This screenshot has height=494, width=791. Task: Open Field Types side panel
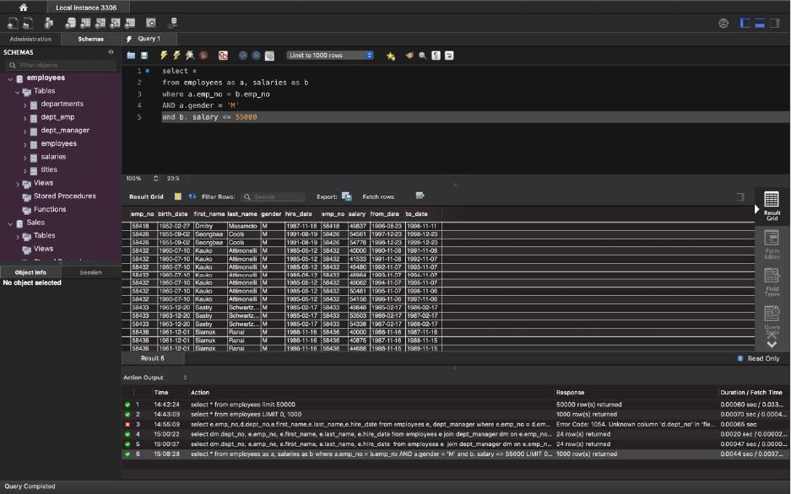[772, 282]
